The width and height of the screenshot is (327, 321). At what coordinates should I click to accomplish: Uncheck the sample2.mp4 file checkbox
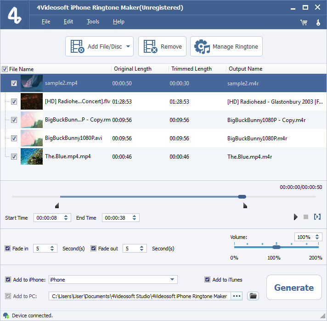14,83
